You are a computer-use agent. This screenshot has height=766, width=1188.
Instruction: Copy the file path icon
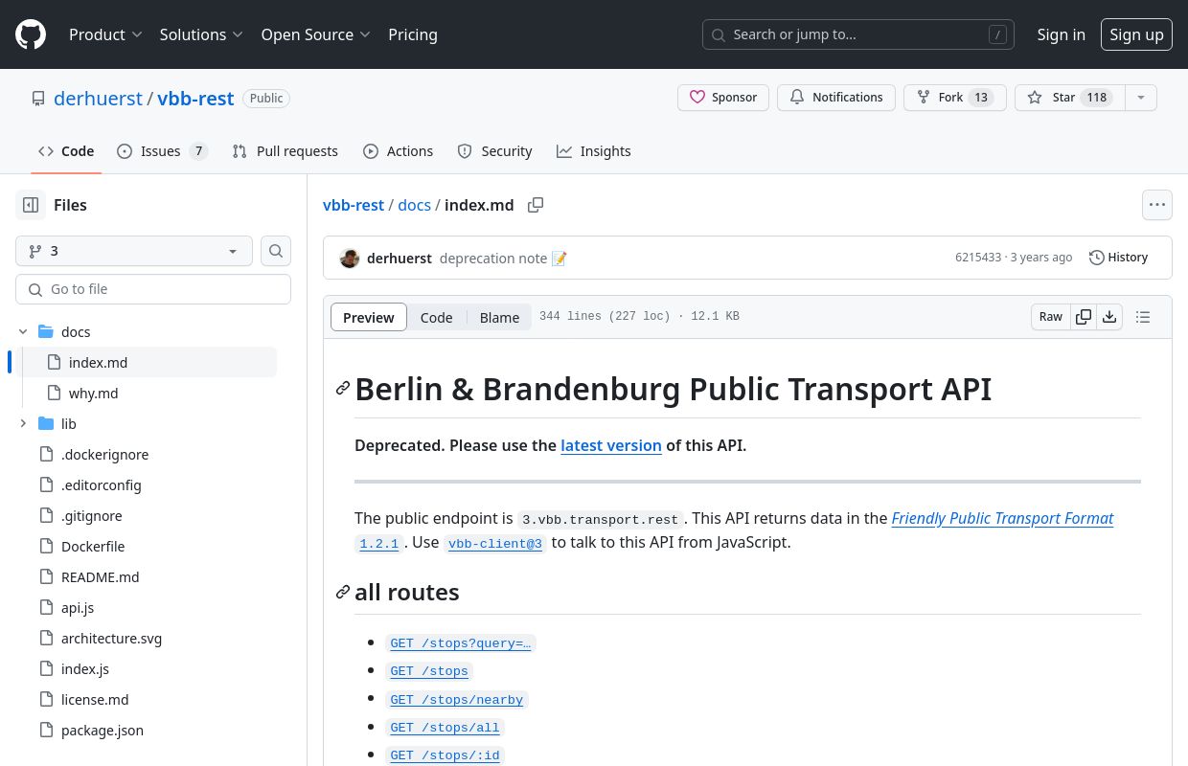(x=536, y=205)
